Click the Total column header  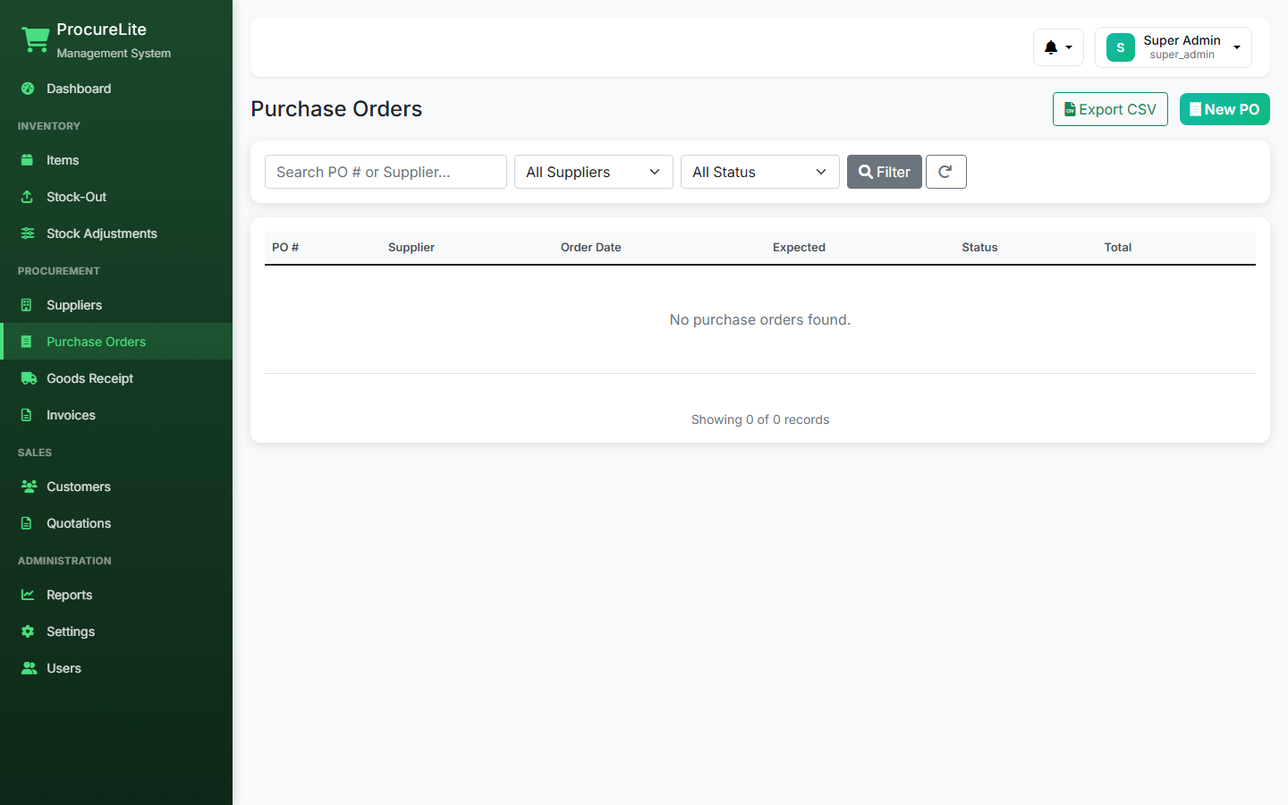(x=1118, y=248)
